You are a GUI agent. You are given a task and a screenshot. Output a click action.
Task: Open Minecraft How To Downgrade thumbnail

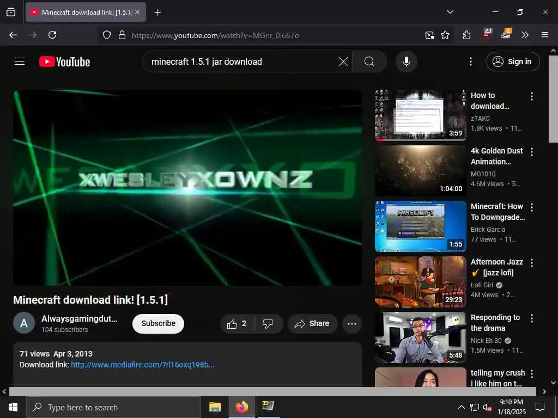(420, 226)
